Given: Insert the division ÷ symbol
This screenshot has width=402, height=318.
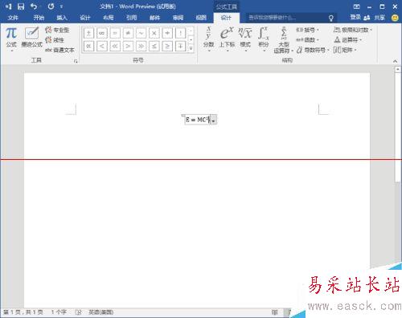Looking at the screenshot, I should click(x=167, y=33).
